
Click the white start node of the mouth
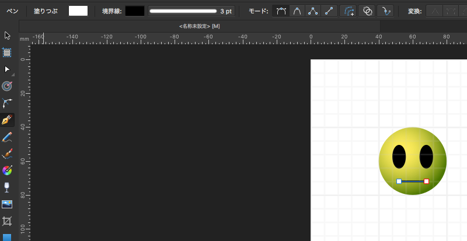tap(399, 181)
